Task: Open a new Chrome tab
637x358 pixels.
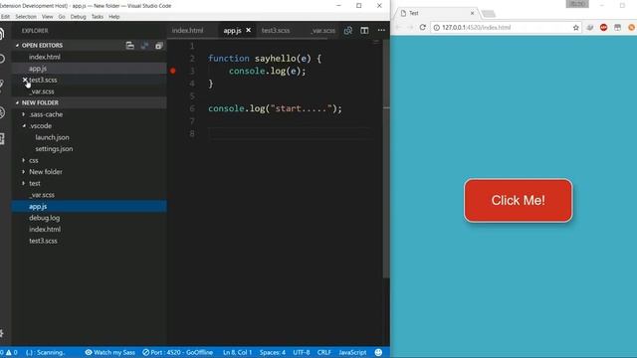Action: coord(489,14)
